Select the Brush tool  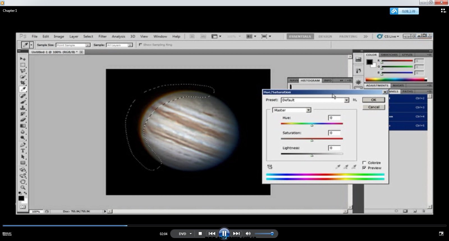tap(23, 101)
